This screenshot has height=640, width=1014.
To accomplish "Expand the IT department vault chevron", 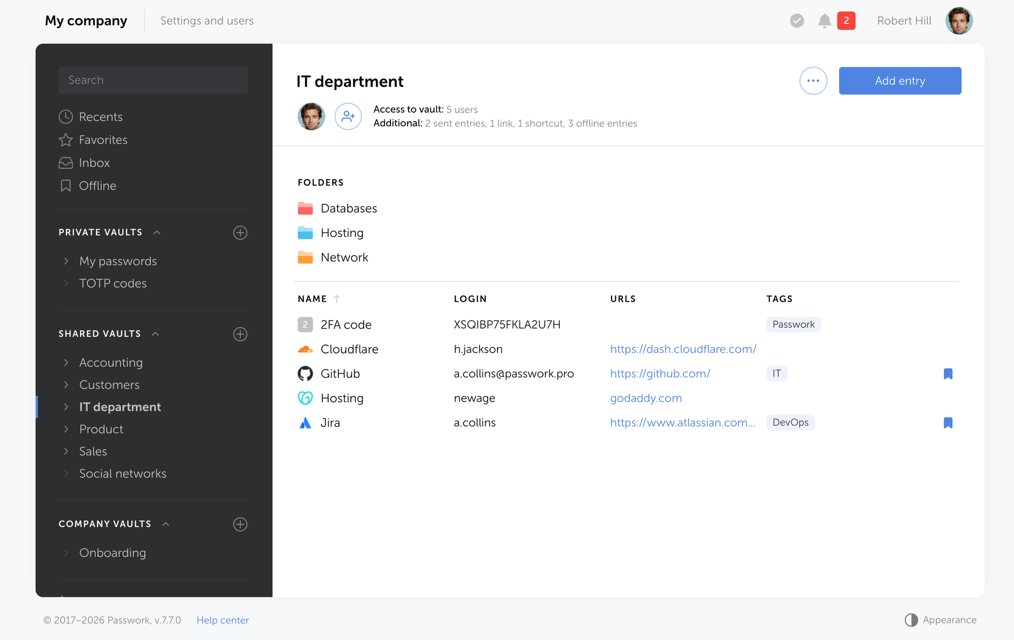I will pyautogui.click(x=66, y=407).
